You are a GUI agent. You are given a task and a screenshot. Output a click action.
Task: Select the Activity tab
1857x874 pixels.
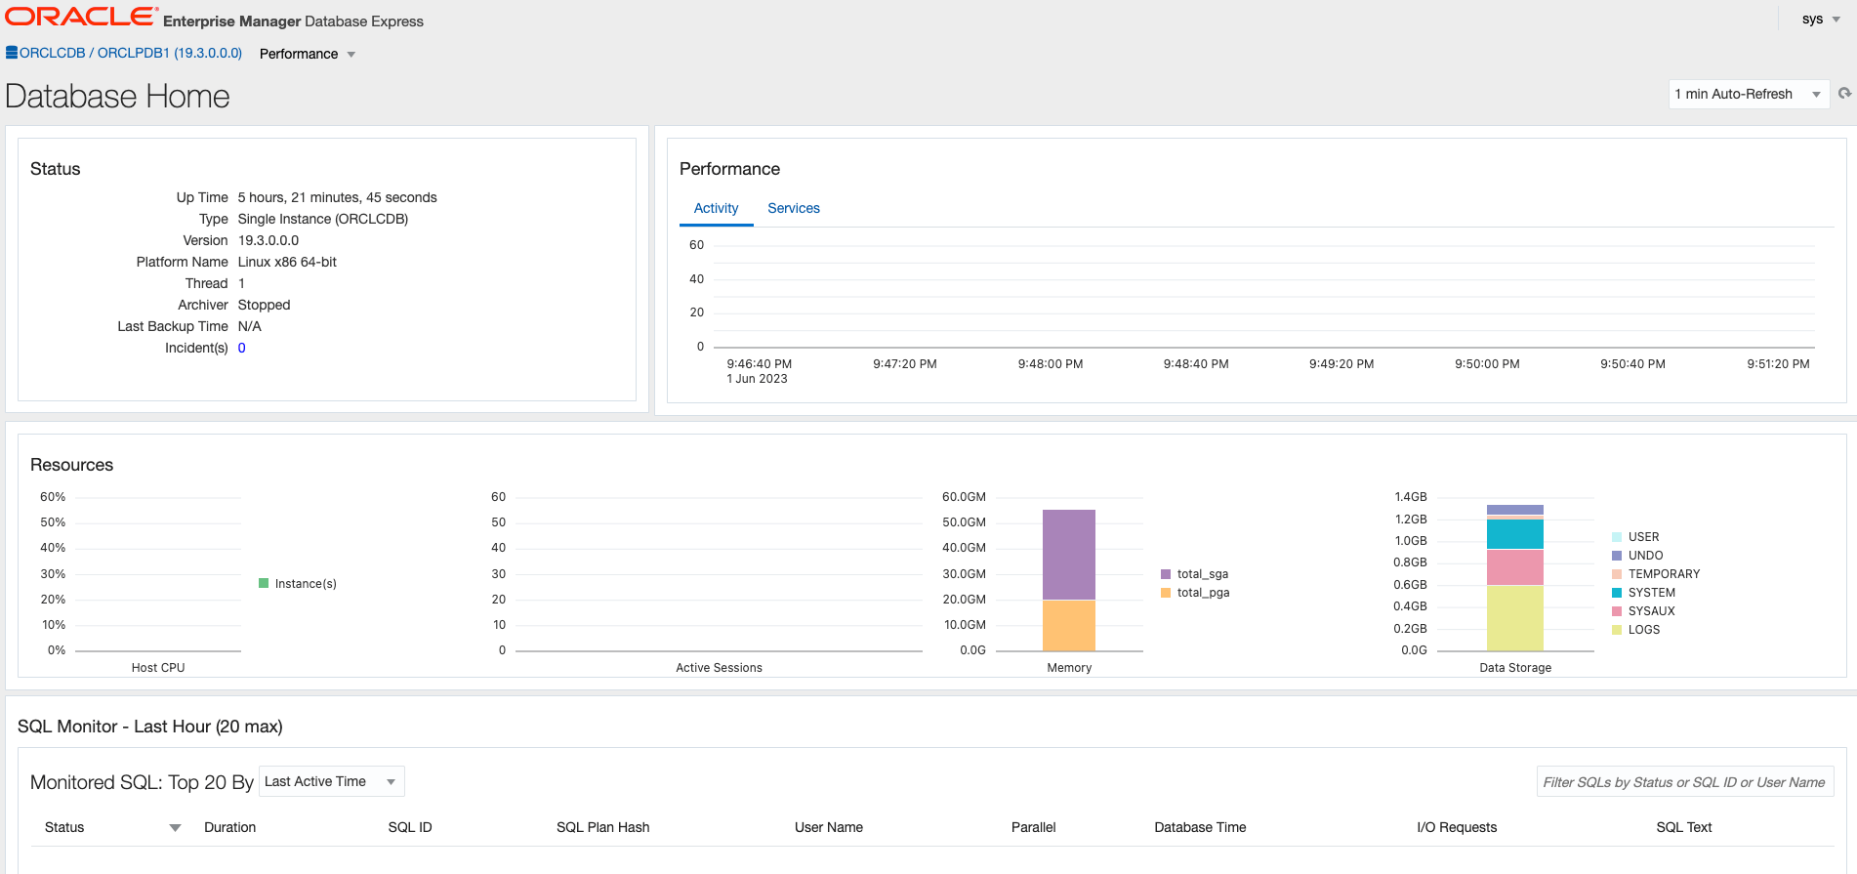click(x=716, y=208)
